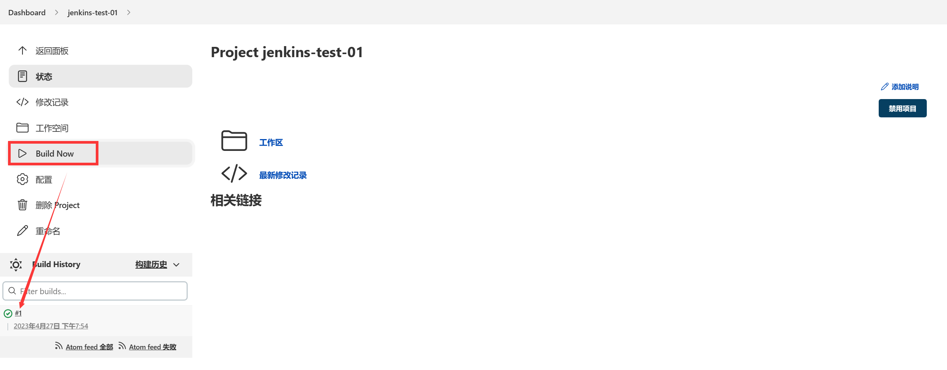Click the pencil icon beside 添加说明
947x370 pixels.
pyautogui.click(x=884, y=87)
